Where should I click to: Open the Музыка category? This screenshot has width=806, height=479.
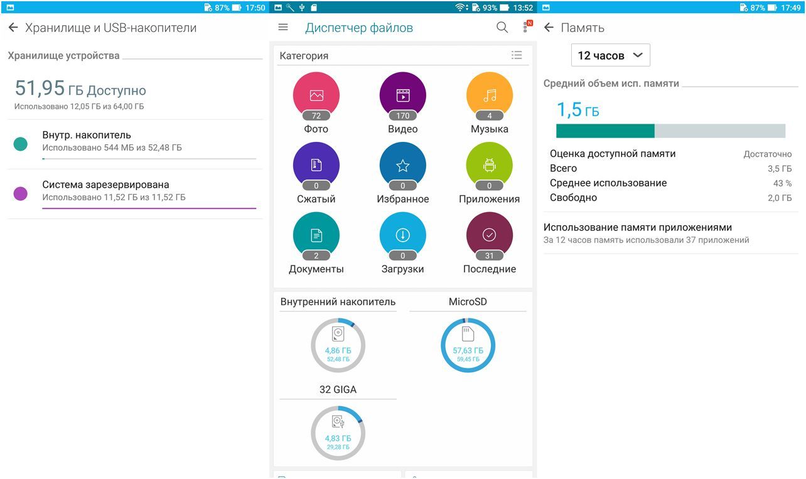(x=489, y=96)
